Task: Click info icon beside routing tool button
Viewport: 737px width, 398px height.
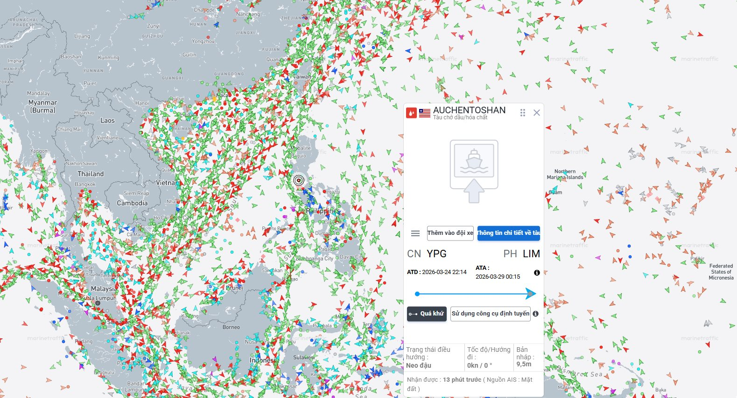Action: coord(535,314)
